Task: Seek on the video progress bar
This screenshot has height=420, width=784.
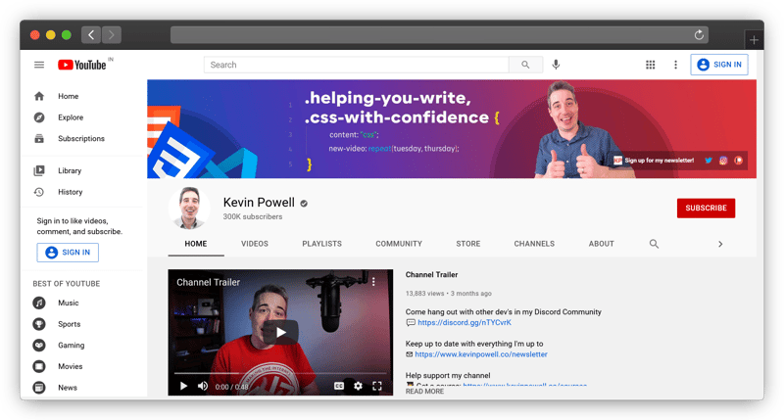Action: point(280,373)
